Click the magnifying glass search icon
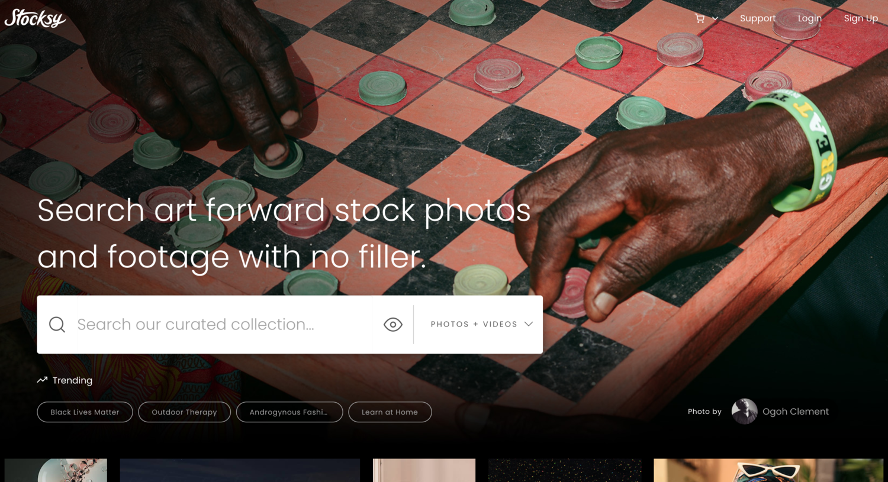This screenshot has width=888, height=482. point(57,325)
